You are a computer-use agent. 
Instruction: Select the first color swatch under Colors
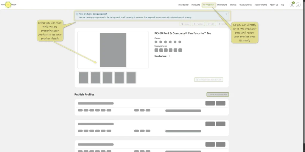[x=156, y=42]
